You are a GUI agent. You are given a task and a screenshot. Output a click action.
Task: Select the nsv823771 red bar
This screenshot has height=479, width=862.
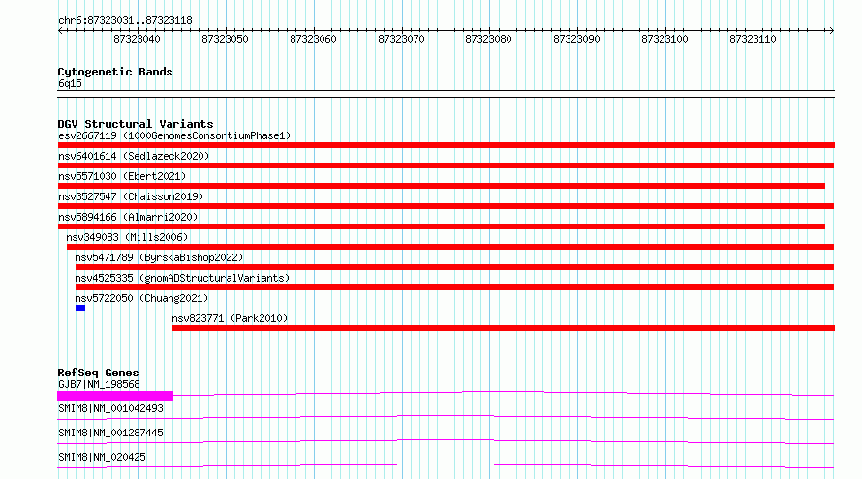(503, 328)
